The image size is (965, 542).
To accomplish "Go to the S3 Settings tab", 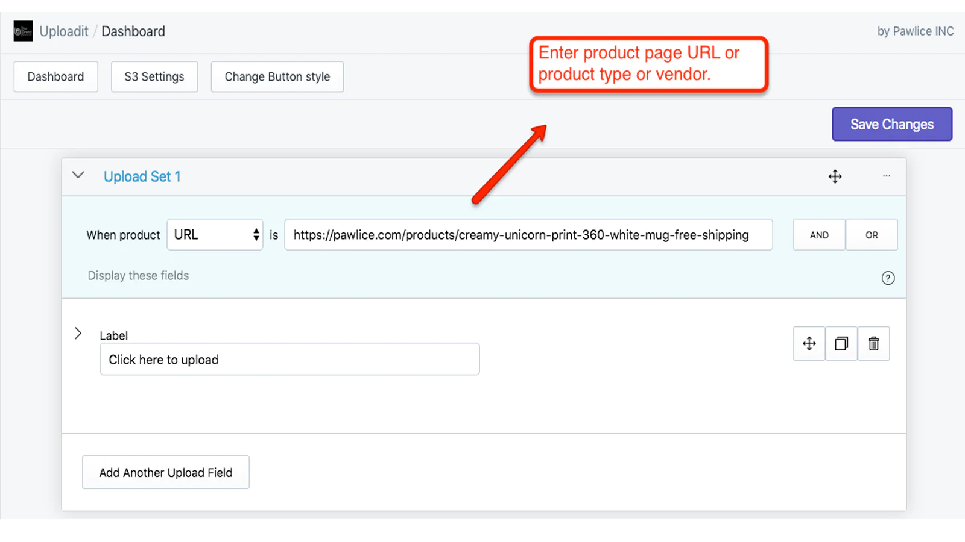I will (154, 77).
